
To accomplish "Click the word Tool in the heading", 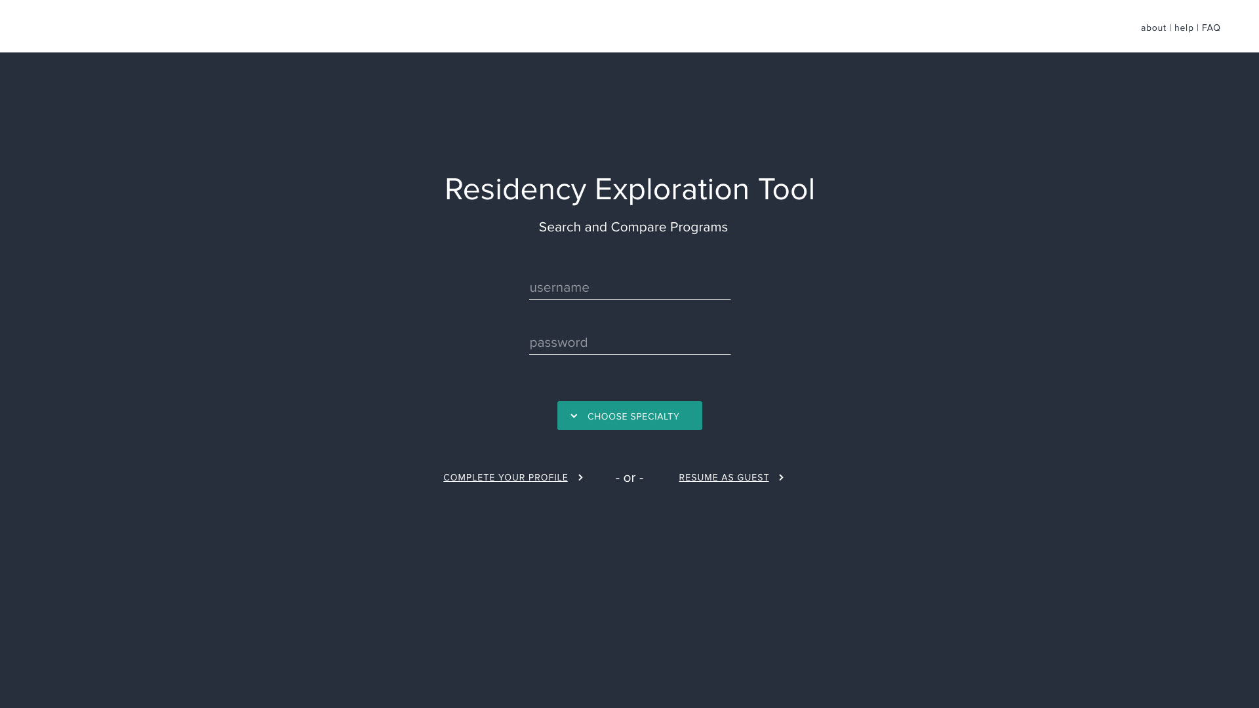I will 786,190.
